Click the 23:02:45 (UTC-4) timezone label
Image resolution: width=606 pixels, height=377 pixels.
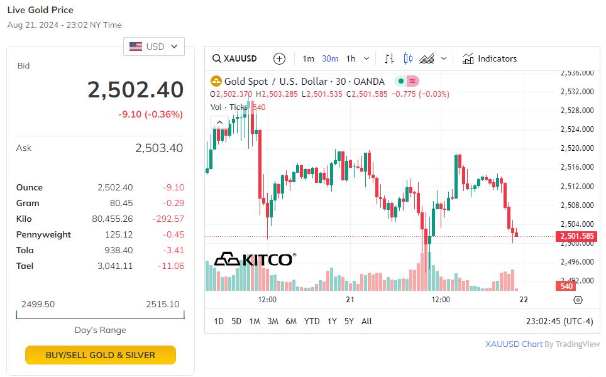coord(559,321)
